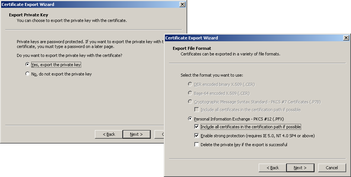Screen dimensions: 351x177
Task: Cancel the Export File Format wizard
Action: [332, 168]
